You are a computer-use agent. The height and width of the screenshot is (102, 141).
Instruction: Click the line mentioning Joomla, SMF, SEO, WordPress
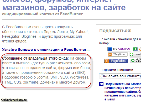tap(46, 77)
